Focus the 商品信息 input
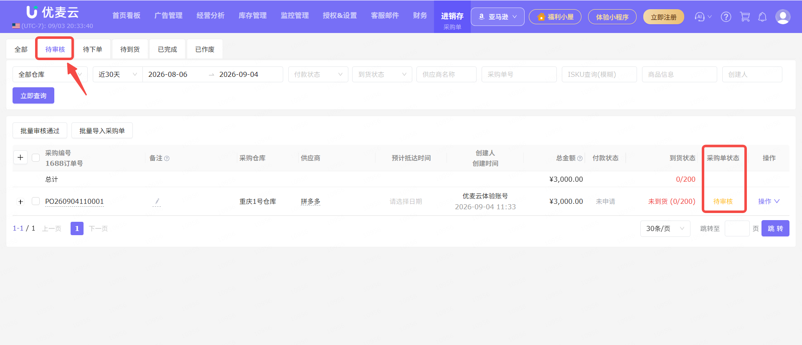This screenshot has height=345, width=802. coord(680,74)
